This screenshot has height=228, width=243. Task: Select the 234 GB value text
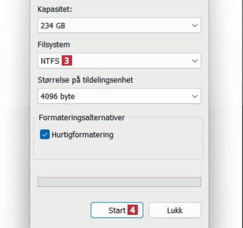click(x=53, y=26)
